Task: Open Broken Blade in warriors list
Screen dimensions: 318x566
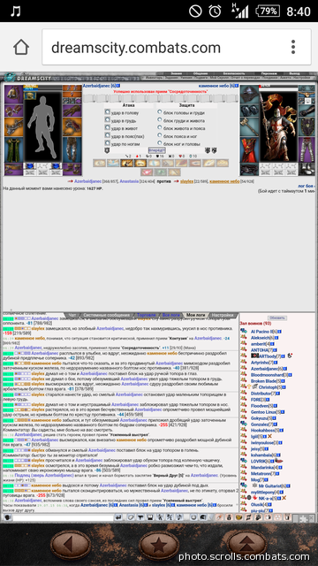Action: point(263,381)
